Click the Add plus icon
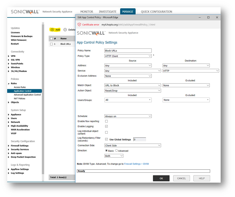This screenshot has width=235, height=197. point(52,30)
